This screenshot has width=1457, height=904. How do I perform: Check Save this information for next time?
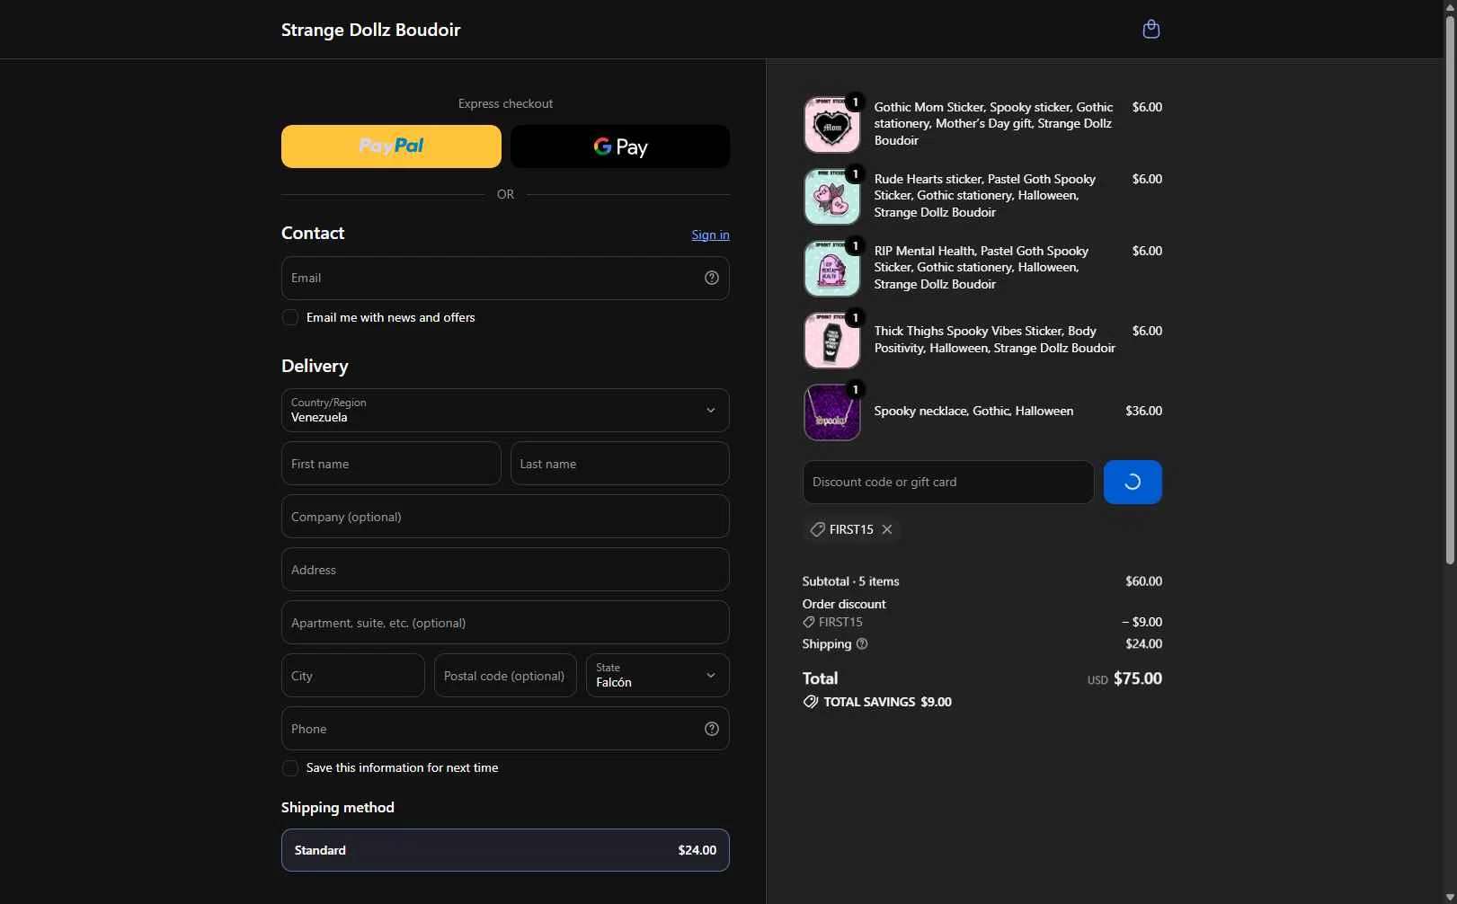point(290,768)
